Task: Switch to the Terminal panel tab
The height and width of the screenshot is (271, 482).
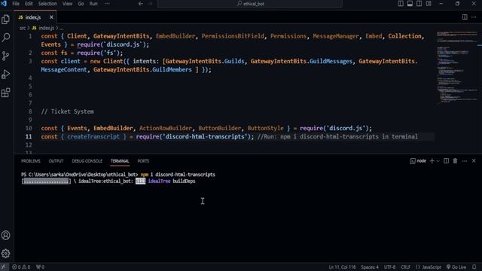Action: click(120, 161)
